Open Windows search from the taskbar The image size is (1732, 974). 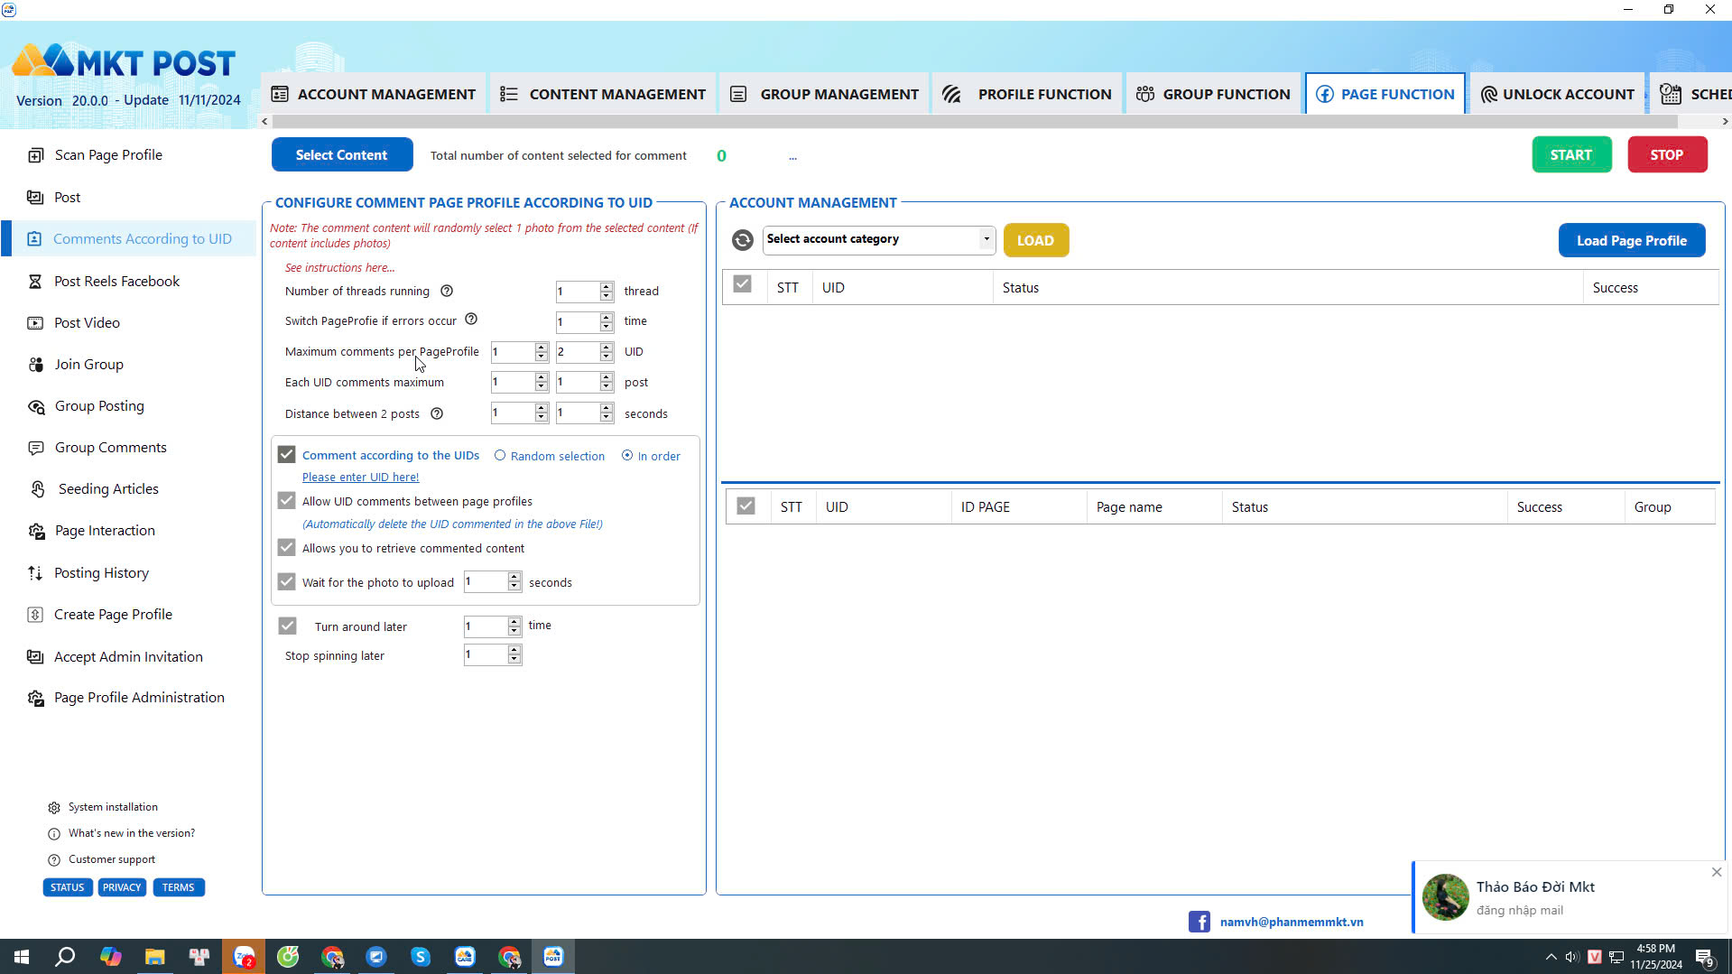point(65,957)
